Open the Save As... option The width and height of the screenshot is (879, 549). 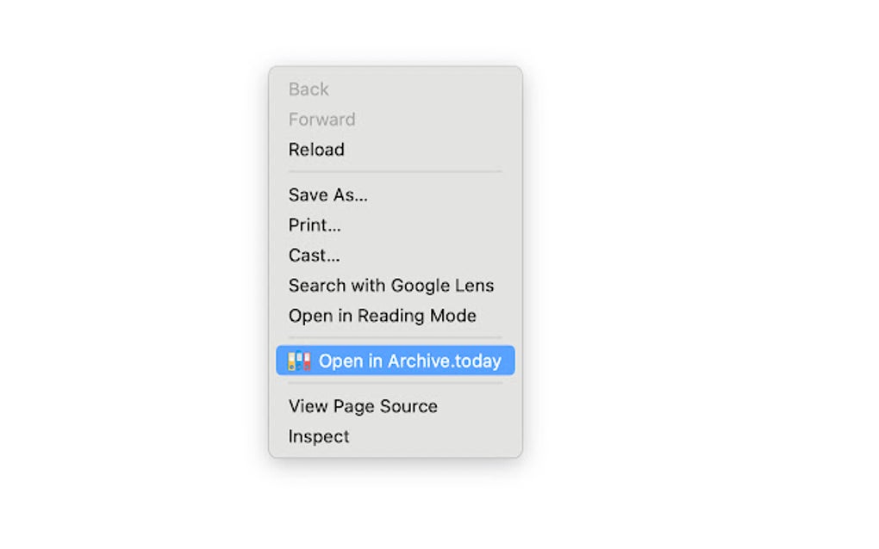(x=327, y=195)
